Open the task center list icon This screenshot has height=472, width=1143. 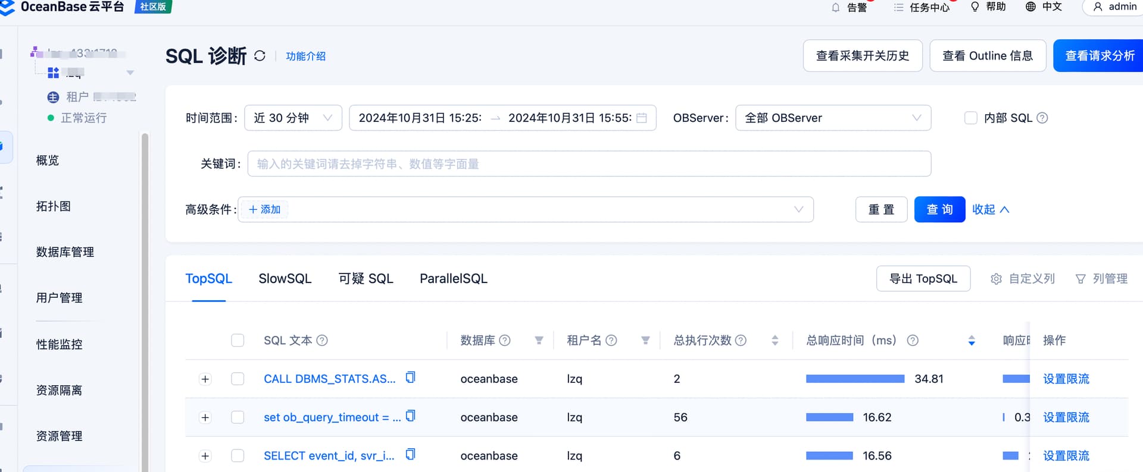point(898,7)
